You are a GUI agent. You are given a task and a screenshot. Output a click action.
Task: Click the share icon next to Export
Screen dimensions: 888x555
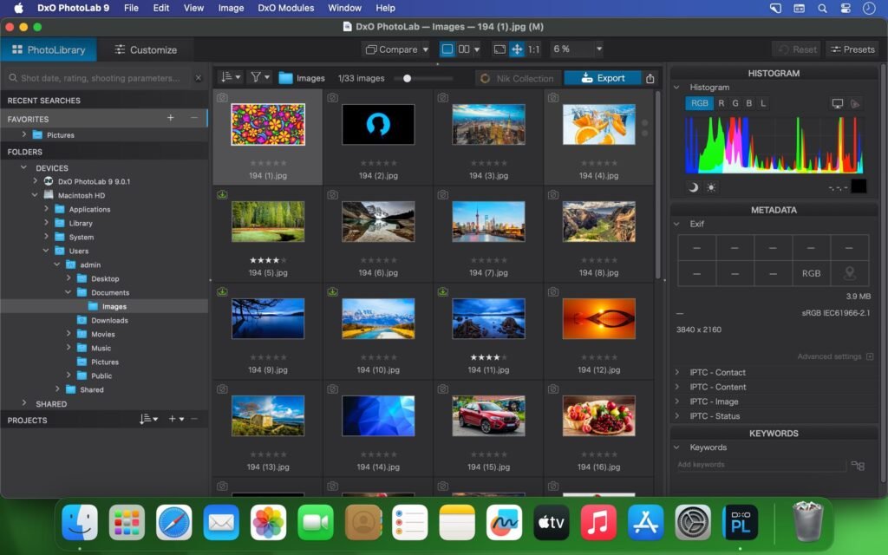pos(650,78)
